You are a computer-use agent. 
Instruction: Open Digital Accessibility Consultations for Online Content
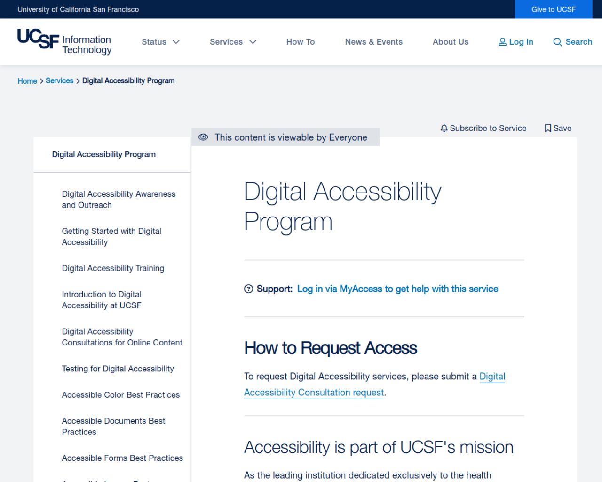[122, 337]
